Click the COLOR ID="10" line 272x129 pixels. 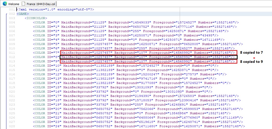(126, 66)
